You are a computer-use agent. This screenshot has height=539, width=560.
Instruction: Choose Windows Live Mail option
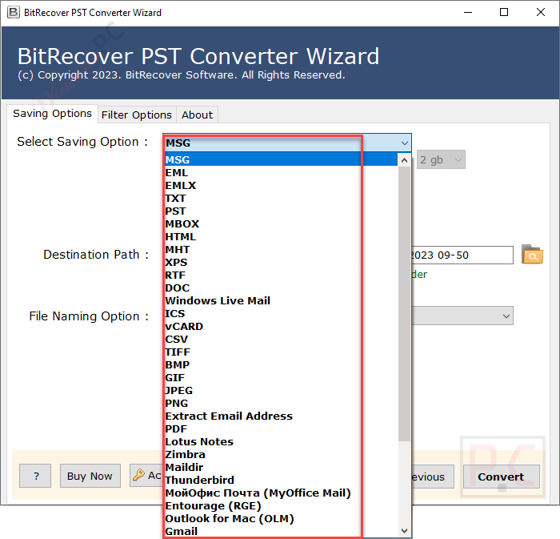point(281,301)
